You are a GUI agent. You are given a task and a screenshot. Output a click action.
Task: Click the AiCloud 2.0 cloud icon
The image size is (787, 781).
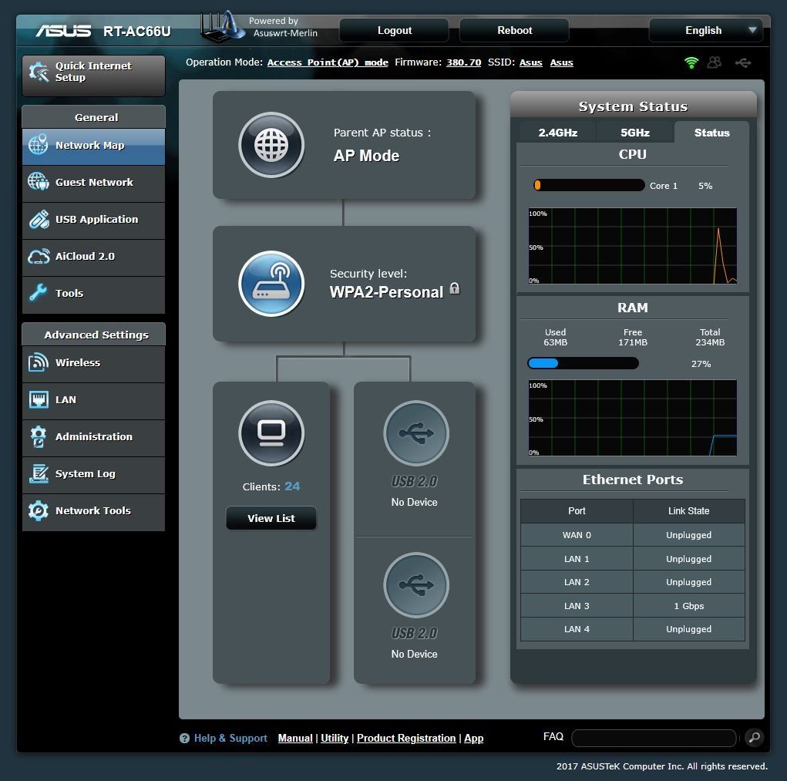pyautogui.click(x=39, y=256)
